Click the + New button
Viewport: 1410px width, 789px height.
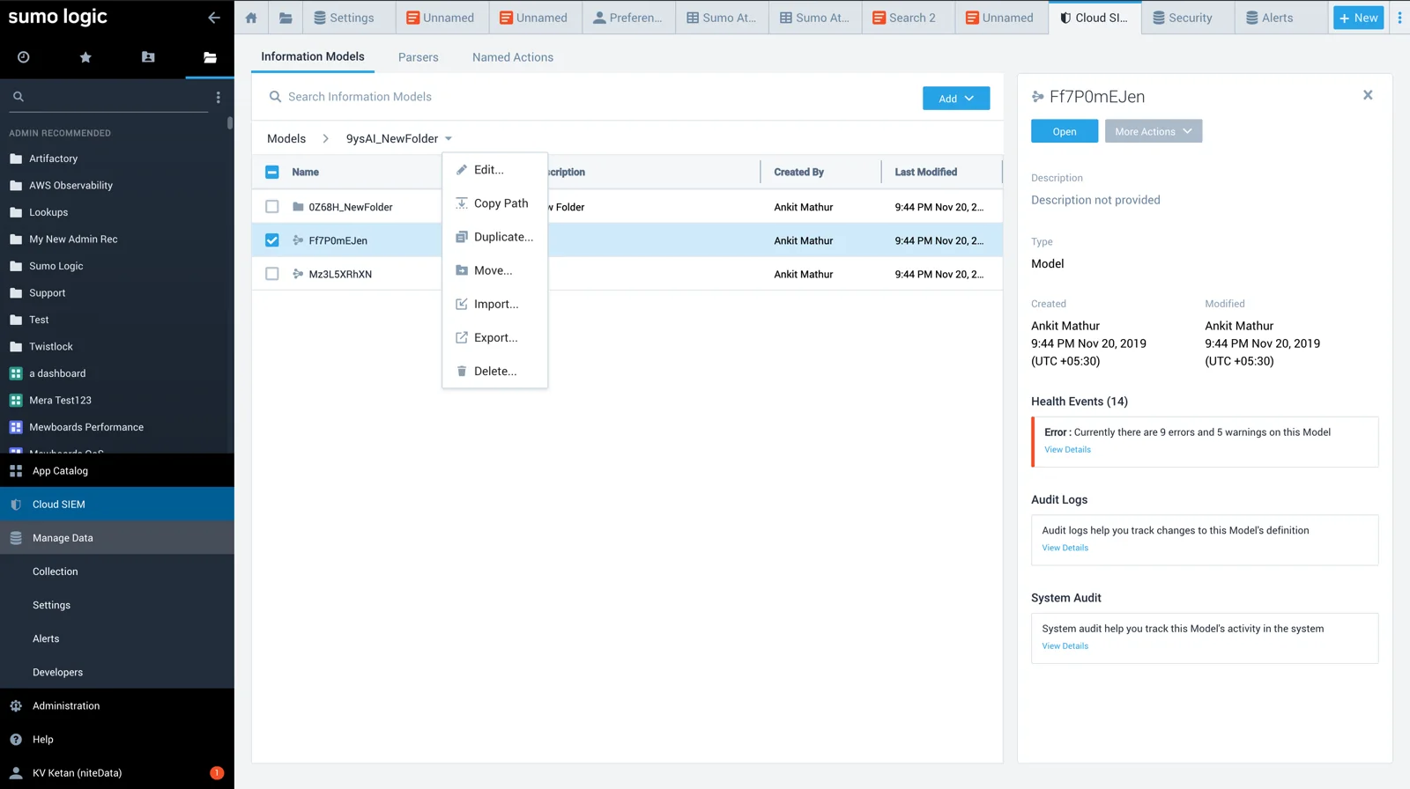click(1358, 18)
